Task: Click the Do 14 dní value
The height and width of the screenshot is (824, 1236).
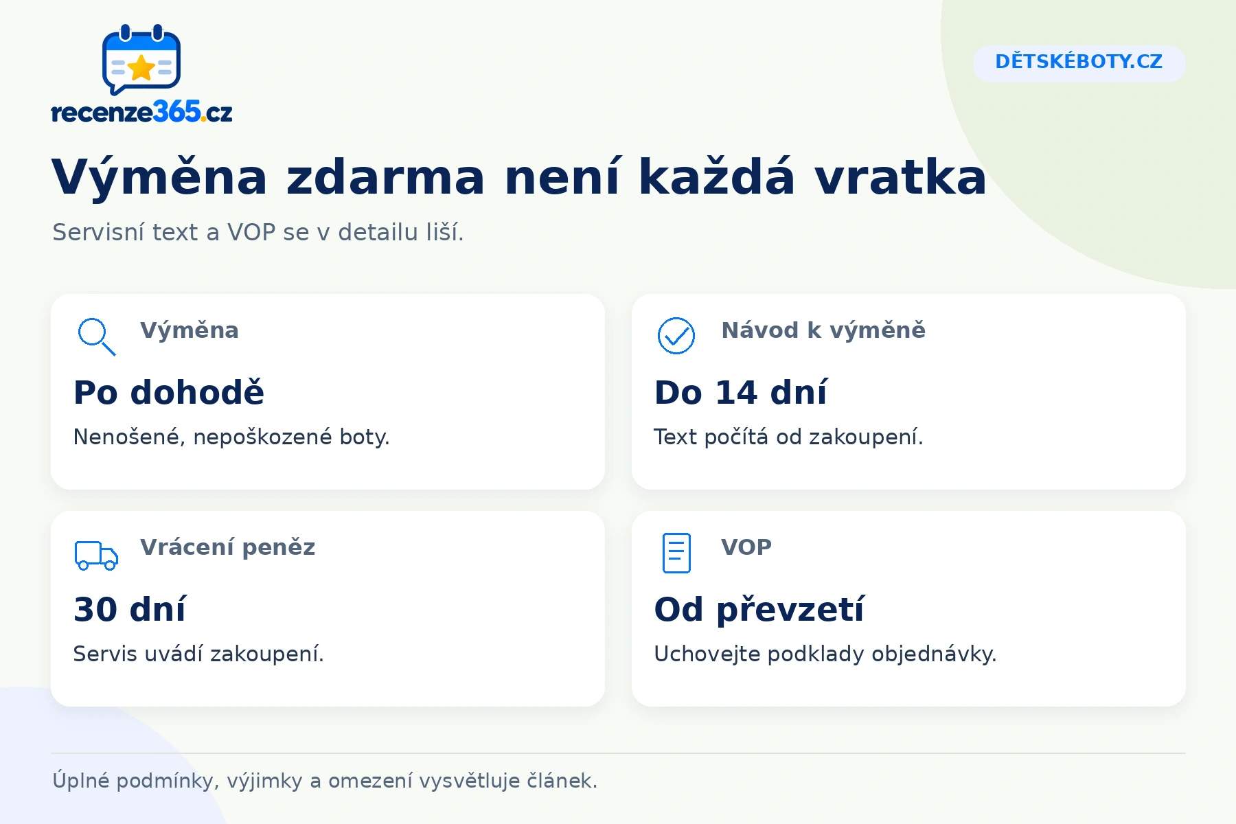Action: [x=740, y=393]
